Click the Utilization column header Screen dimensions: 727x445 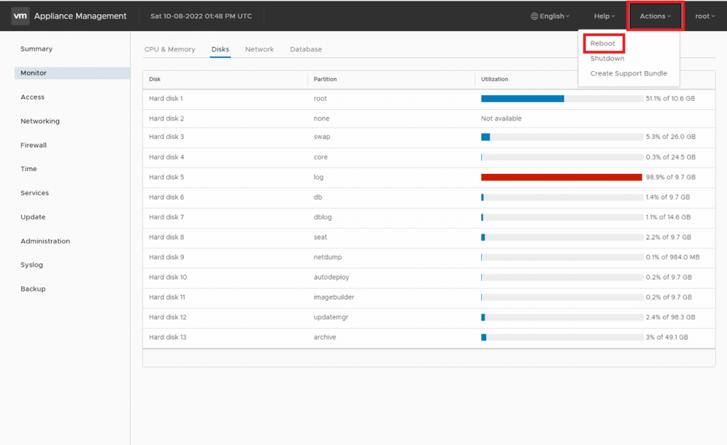494,79
